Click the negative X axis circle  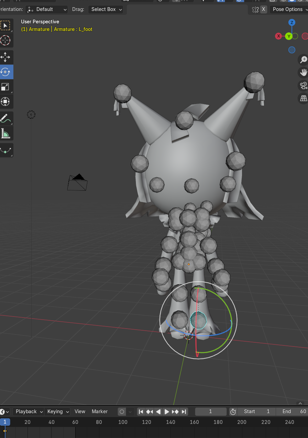(x=305, y=36)
